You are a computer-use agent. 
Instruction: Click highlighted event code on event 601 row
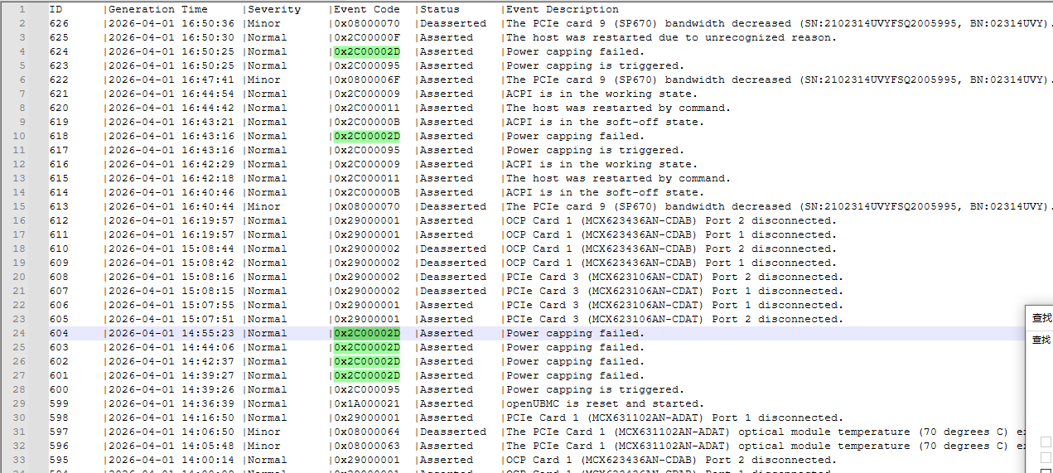366,375
